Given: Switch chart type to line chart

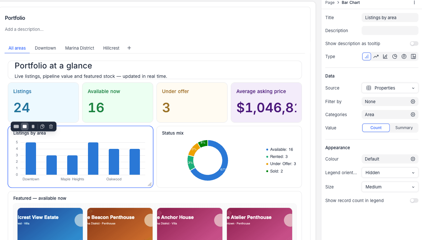Looking at the screenshot, I should coord(376,56).
